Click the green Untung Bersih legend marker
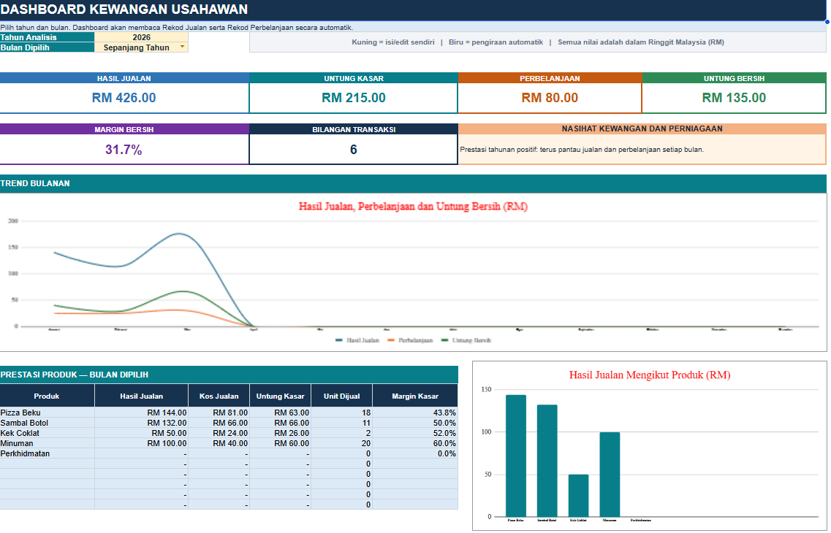The image size is (831, 533). pyautogui.click(x=444, y=340)
